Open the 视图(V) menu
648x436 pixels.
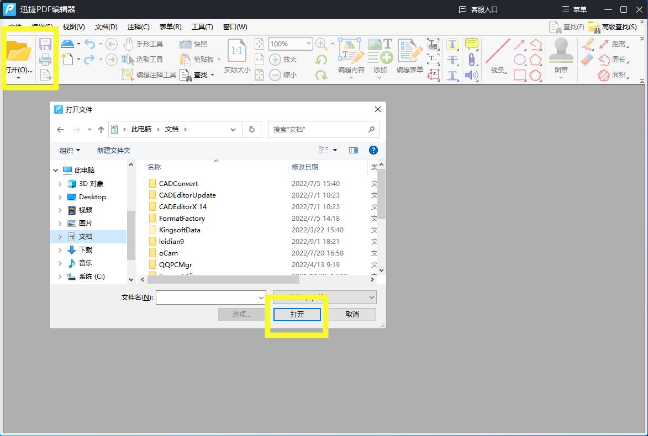click(x=73, y=26)
